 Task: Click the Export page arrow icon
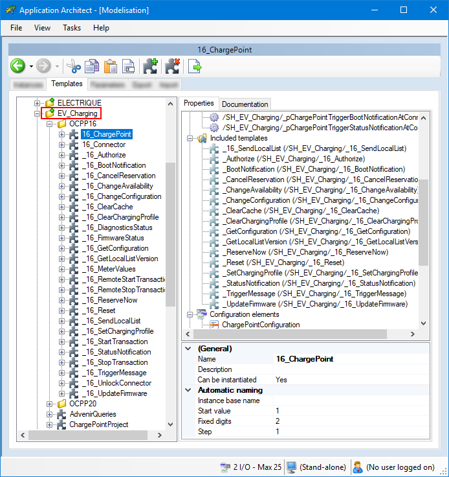point(195,66)
